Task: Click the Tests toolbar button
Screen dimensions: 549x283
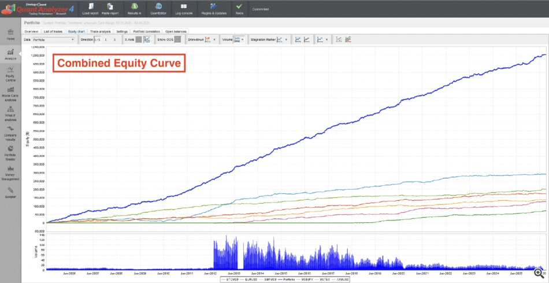Action: pyautogui.click(x=239, y=9)
